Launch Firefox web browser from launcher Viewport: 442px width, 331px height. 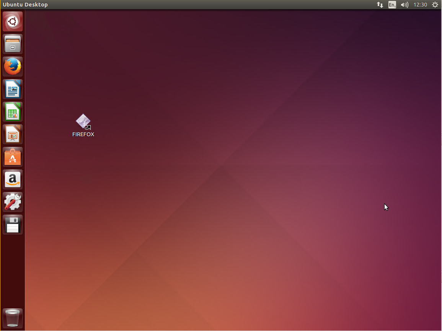13,67
